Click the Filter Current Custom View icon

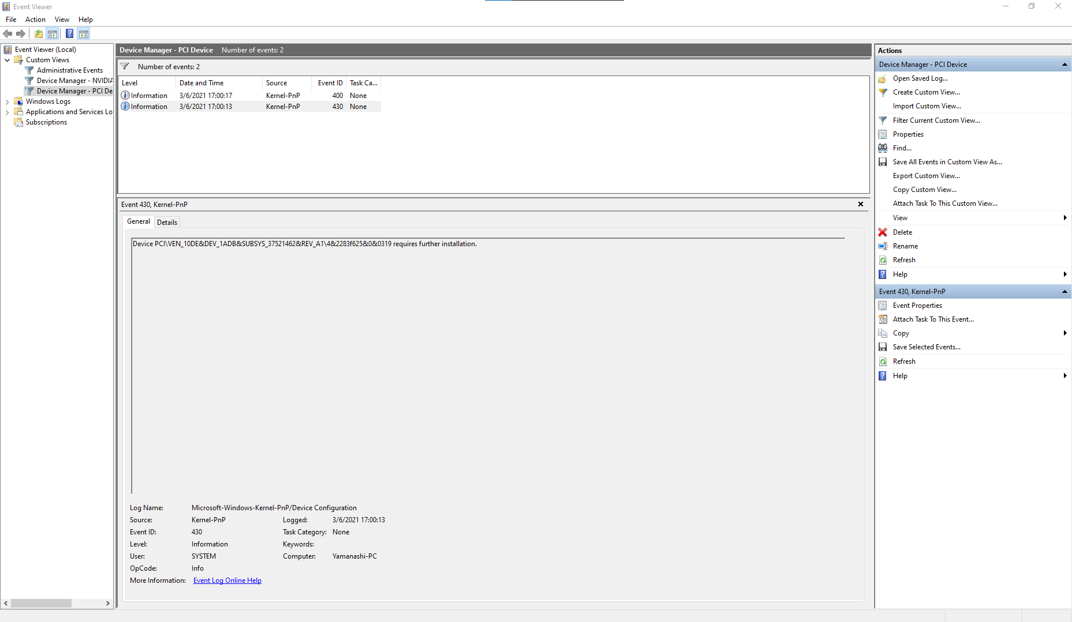pos(883,120)
